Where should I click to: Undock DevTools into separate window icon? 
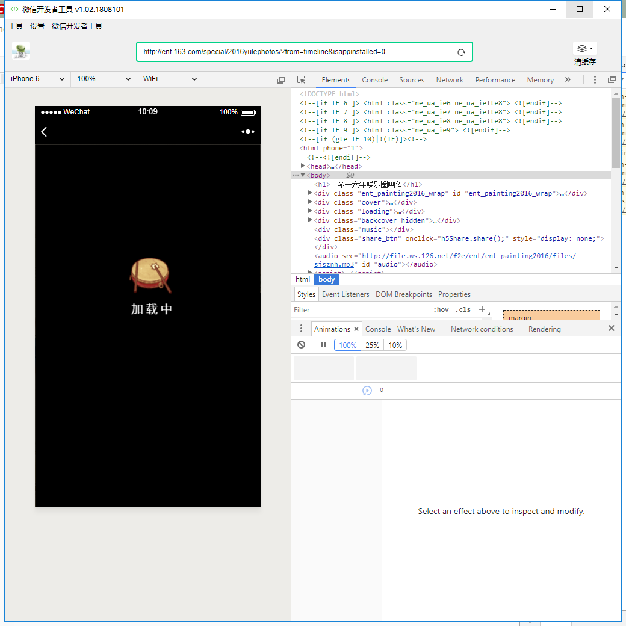pos(611,80)
